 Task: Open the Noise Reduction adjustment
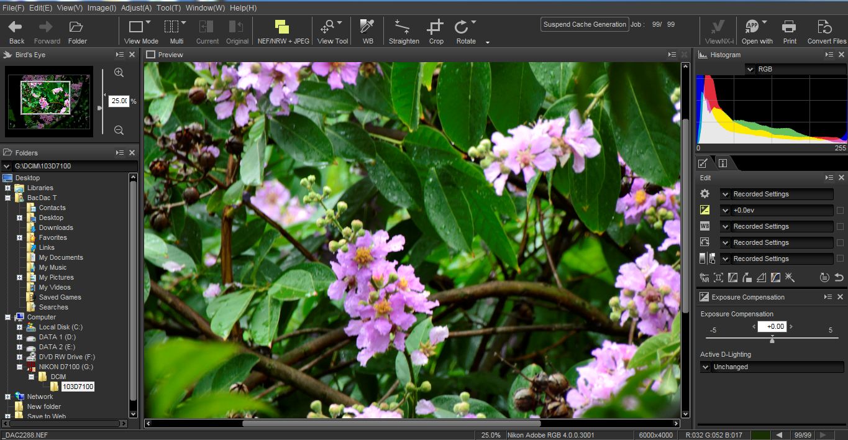click(704, 278)
